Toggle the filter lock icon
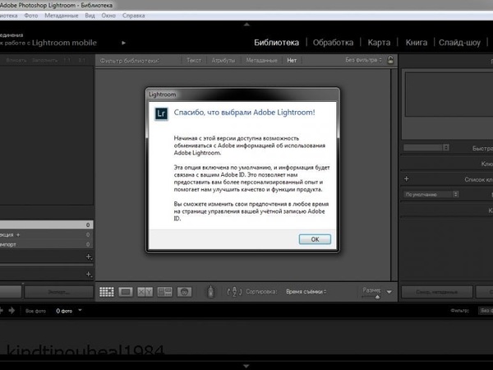Screen dimensions: 493x370 390,60
